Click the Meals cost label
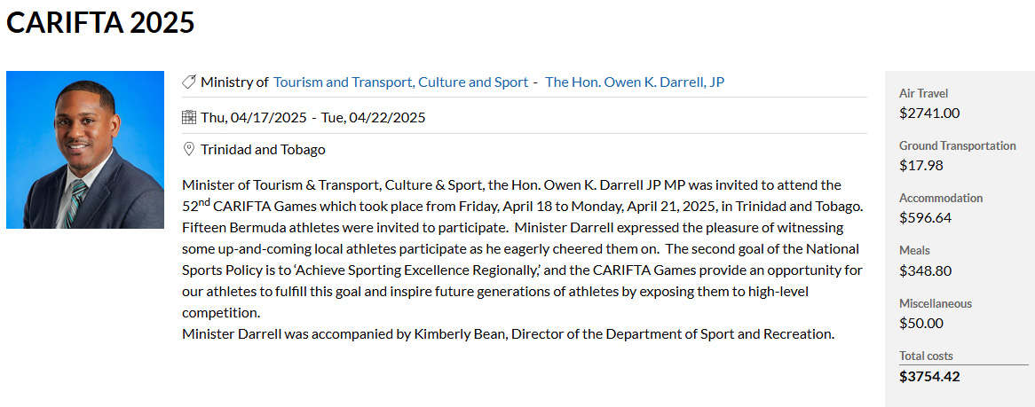Screen dimensions: 1035x407 coord(914,251)
